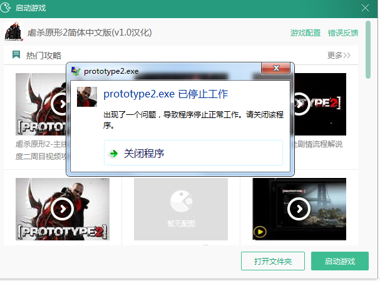380x281 pixels.
Task: Open the 游戏配置 link
Action: click(x=306, y=32)
